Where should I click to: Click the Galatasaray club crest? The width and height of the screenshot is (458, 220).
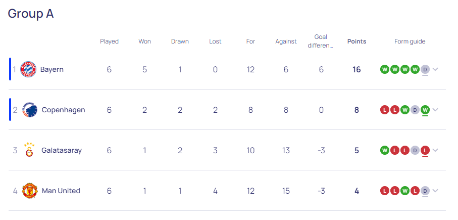coord(29,150)
